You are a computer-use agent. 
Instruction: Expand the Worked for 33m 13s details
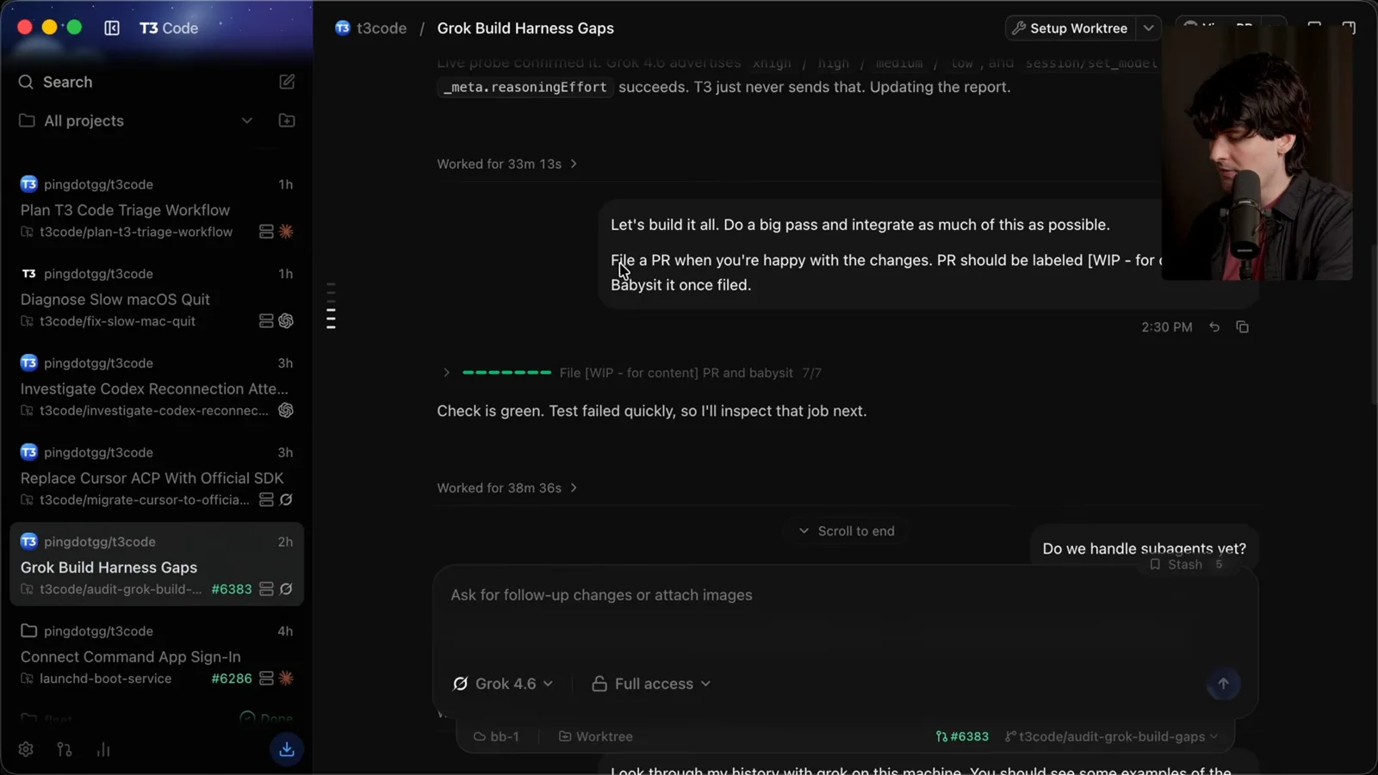click(x=506, y=164)
